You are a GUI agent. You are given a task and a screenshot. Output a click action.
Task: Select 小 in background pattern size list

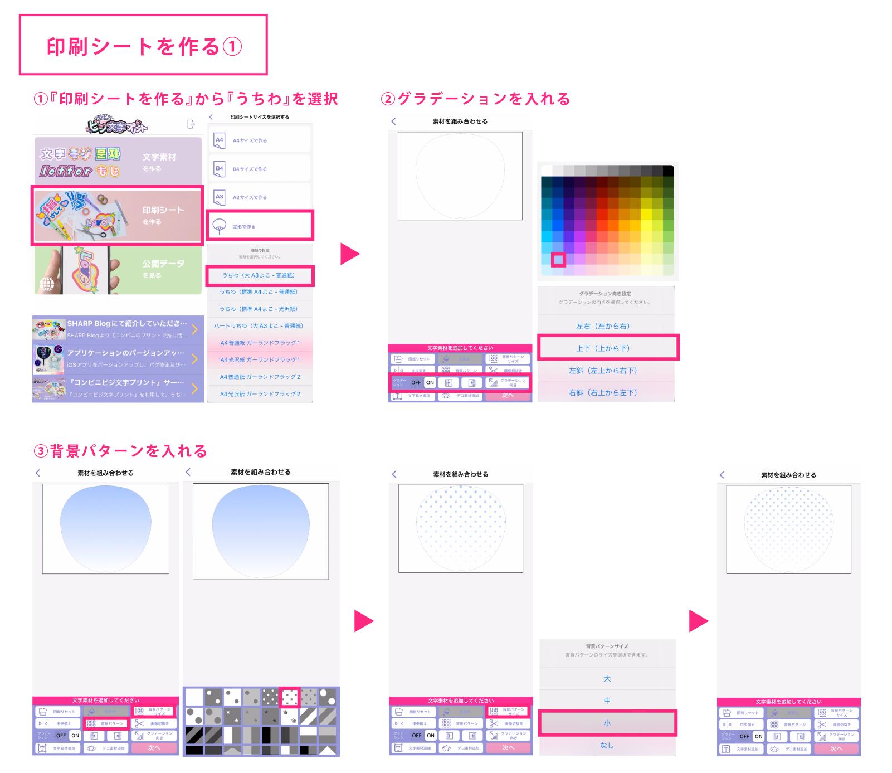tap(607, 723)
